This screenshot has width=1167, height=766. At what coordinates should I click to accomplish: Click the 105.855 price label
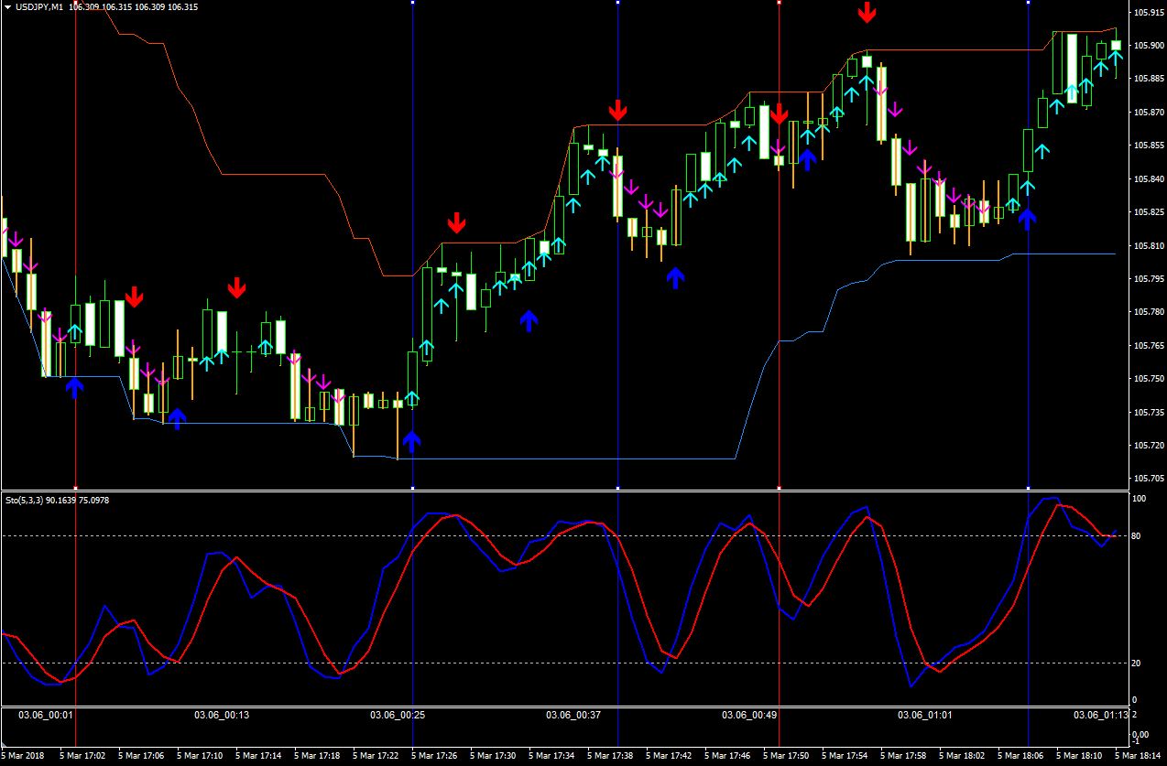click(1149, 146)
